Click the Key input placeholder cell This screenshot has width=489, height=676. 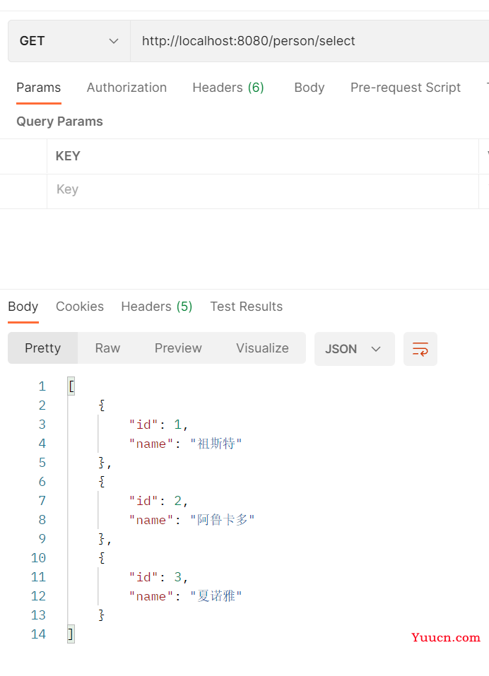coord(263,191)
